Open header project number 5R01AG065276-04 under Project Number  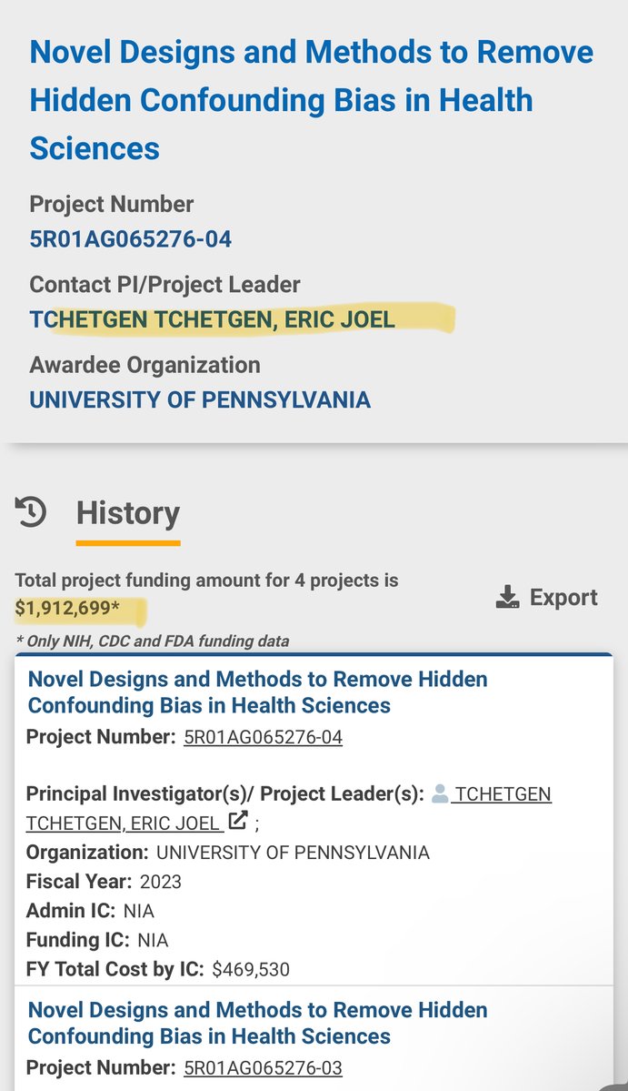131,239
